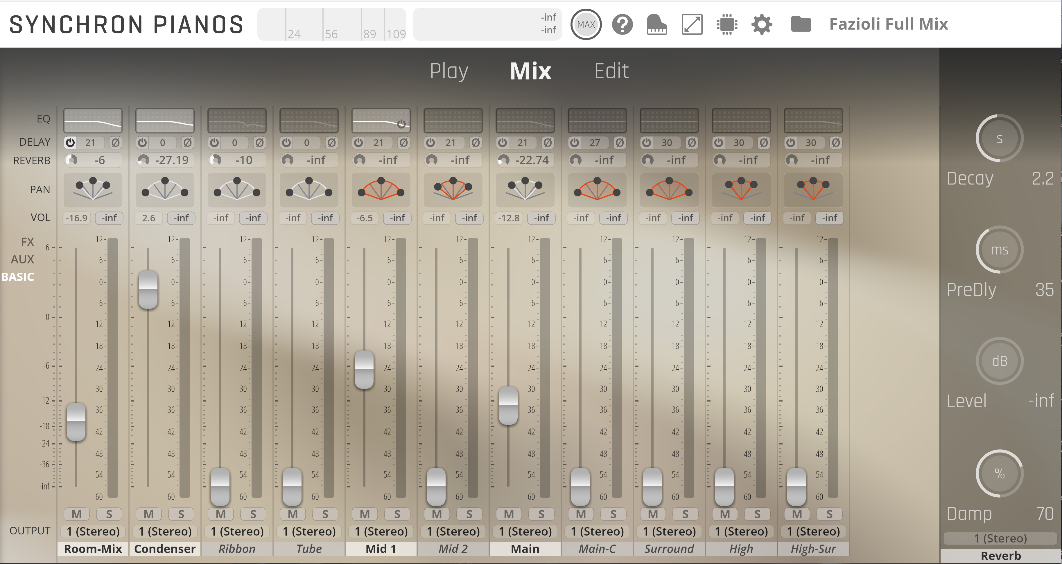The image size is (1062, 564).
Task: Select the Condenser channel name
Action: click(165, 549)
